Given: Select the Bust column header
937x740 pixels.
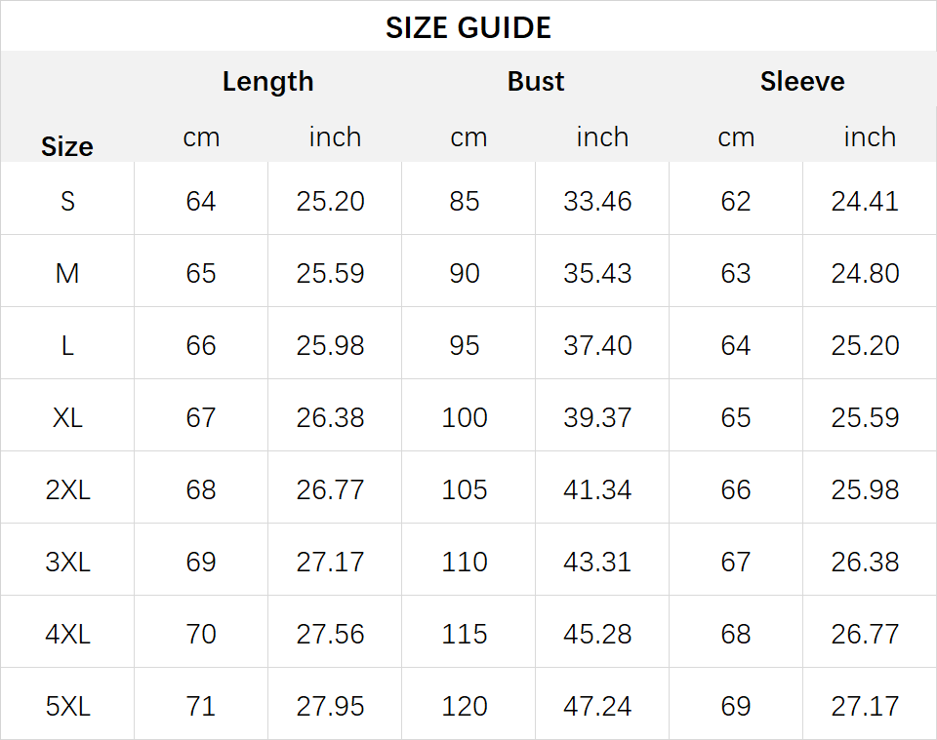Looking at the screenshot, I should click(x=536, y=81).
